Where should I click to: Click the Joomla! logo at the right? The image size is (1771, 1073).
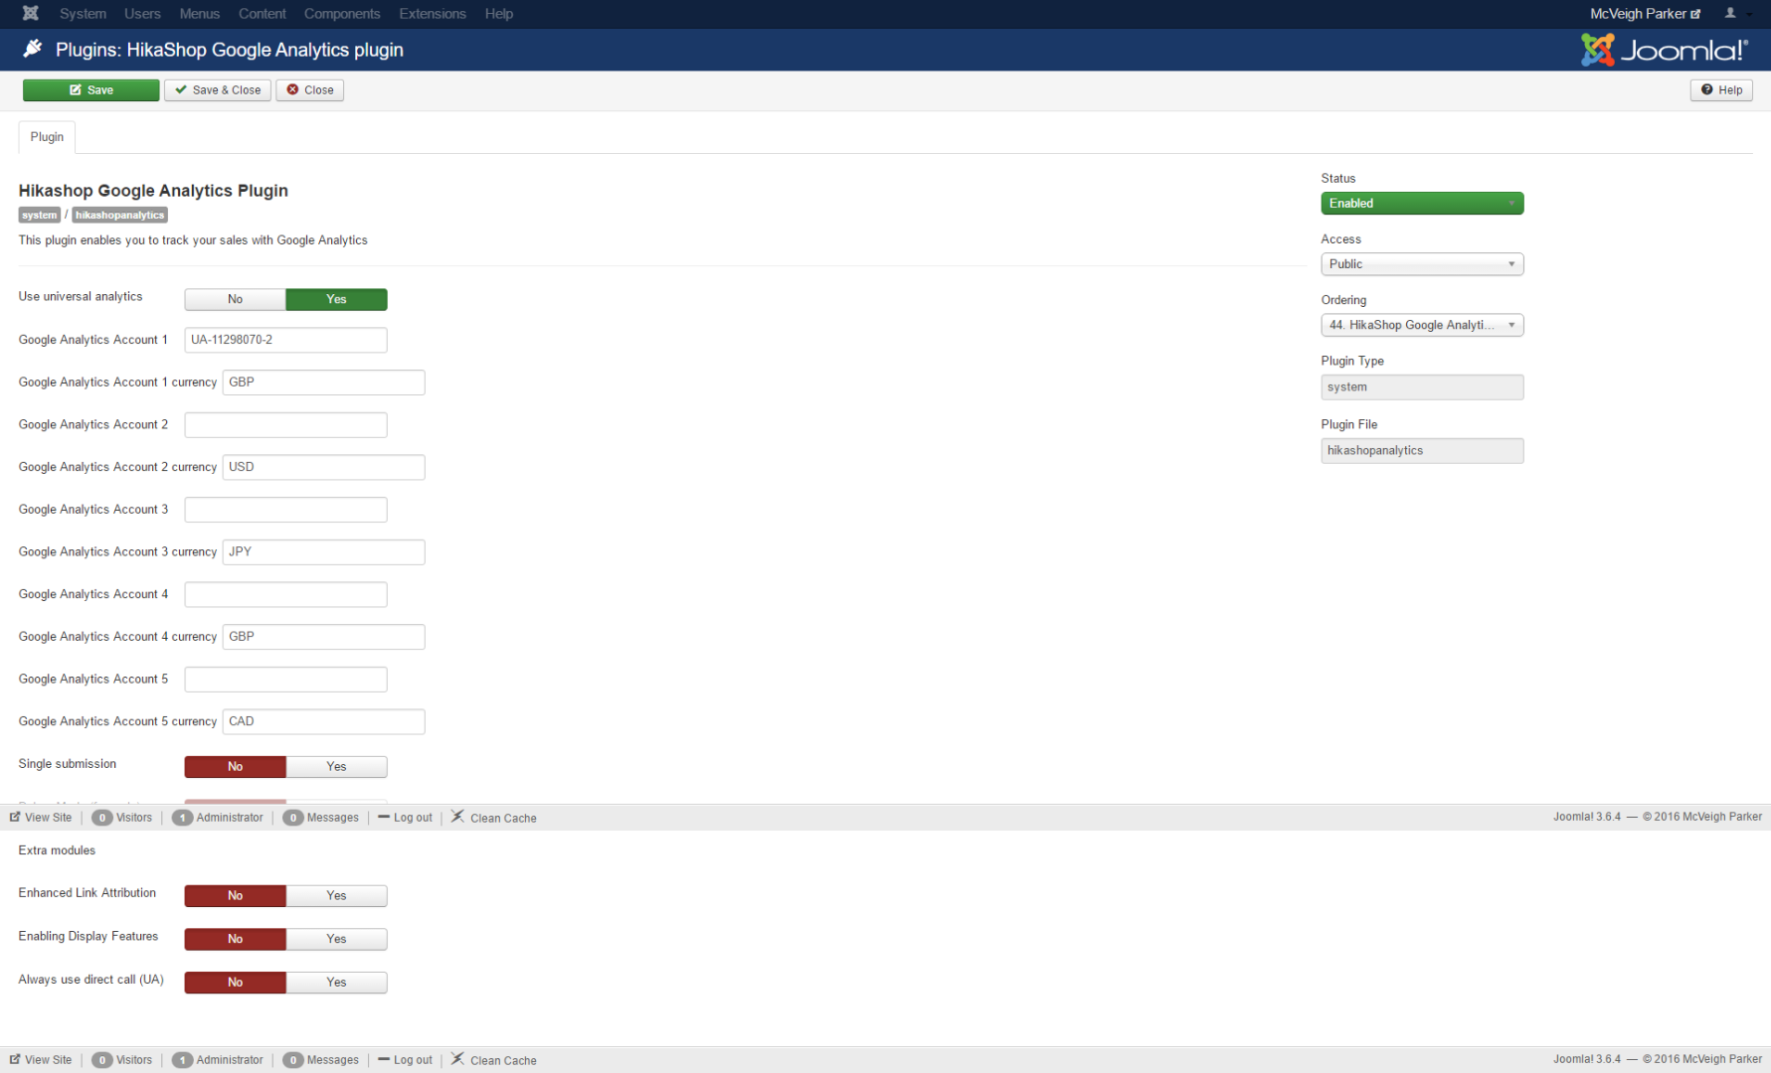pyautogui.click(x=1665, y=50)
